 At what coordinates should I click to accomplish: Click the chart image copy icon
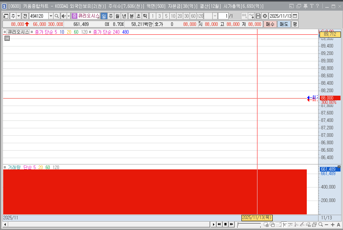coord(314,225)
